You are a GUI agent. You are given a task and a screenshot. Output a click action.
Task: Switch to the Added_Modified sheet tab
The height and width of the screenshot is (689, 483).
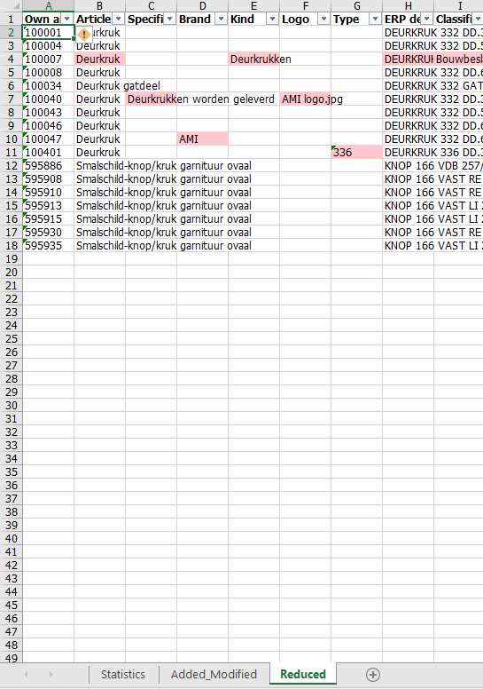214,675
